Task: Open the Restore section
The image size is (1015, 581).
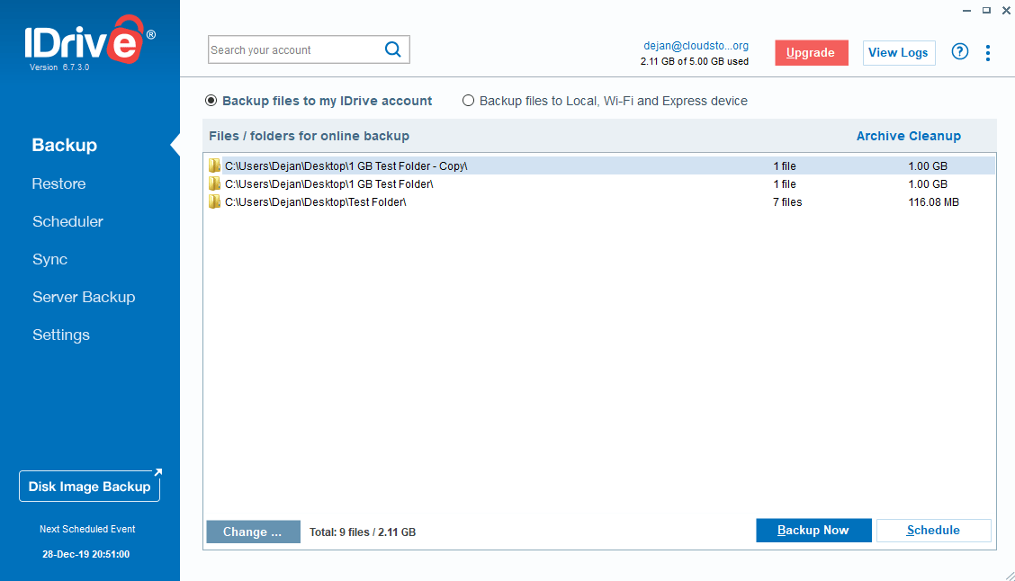Action: tap(58, 183)
